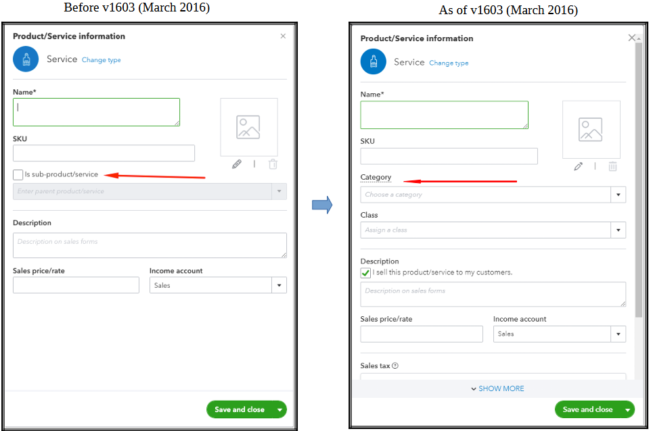Click the blue Service icon in right dialog
This screenshot has width=651, height=431.
(x=373, y=62)
